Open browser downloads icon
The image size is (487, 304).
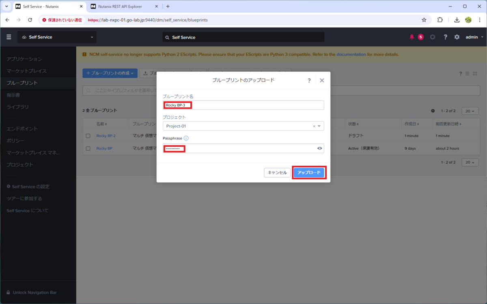coord(457,20)
